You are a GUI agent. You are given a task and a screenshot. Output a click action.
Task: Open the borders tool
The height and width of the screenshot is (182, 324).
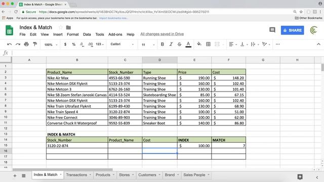[x=208, y=44]
